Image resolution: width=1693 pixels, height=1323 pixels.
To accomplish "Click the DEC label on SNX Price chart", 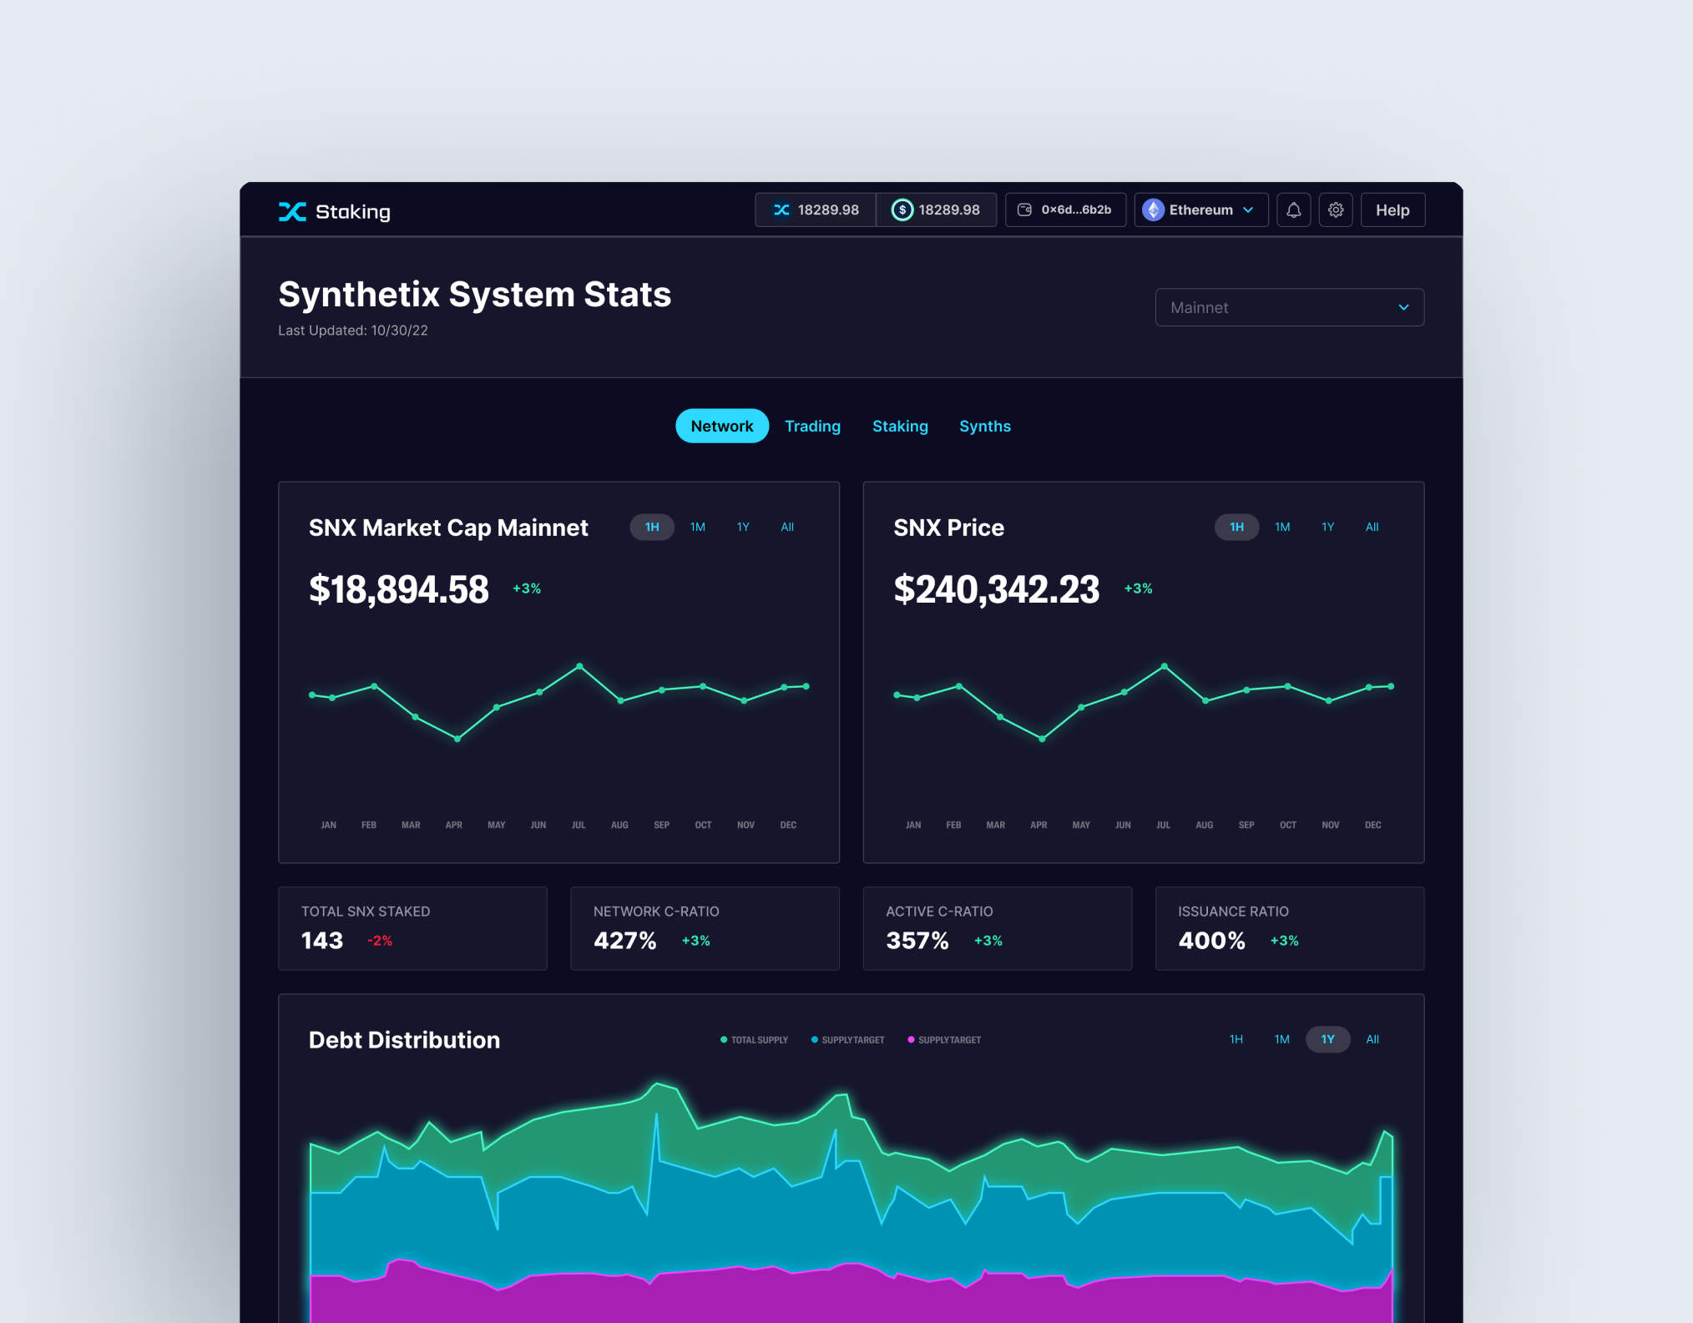I will 1372,825.
